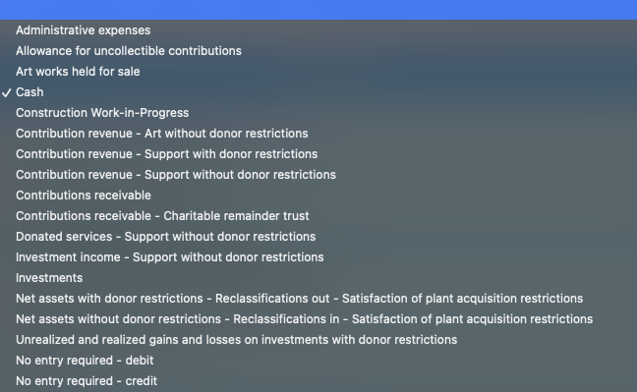The height and width of the screenshot is (392, 637).
Task: Choose Contribution revenue - Support with donor restrictions
Action: (x=318, y=154)
